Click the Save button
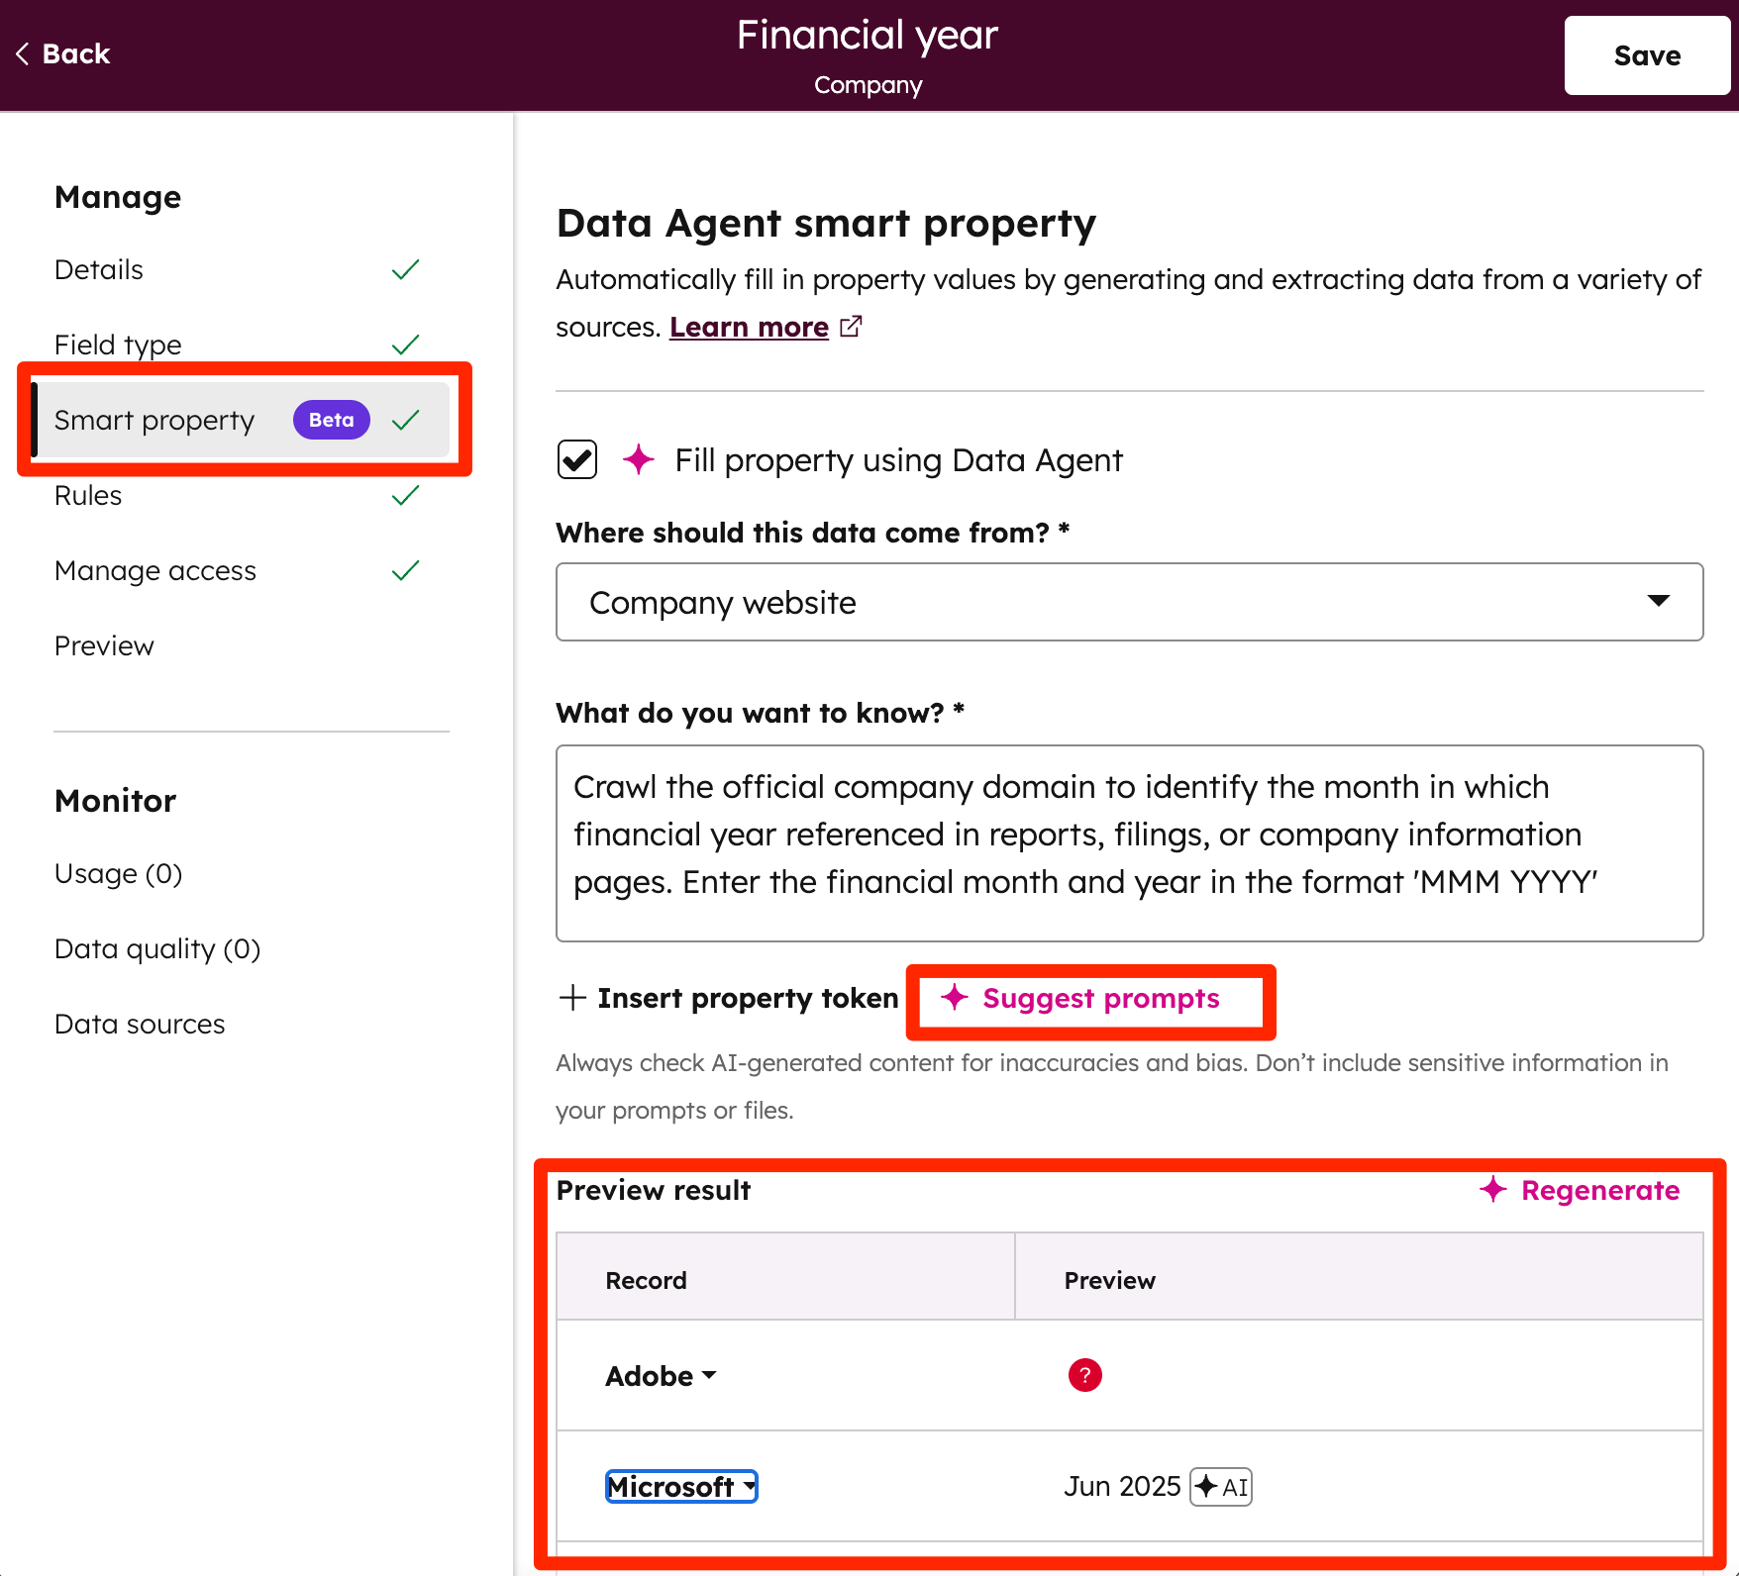 click(x=1647, y=55)
